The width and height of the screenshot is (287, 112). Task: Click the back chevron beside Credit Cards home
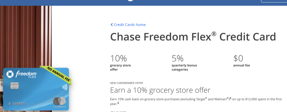click(112, 25)
